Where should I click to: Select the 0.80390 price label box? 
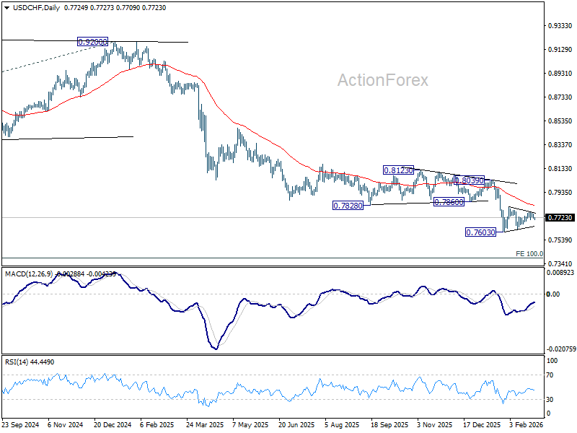[x=469, y=180]
